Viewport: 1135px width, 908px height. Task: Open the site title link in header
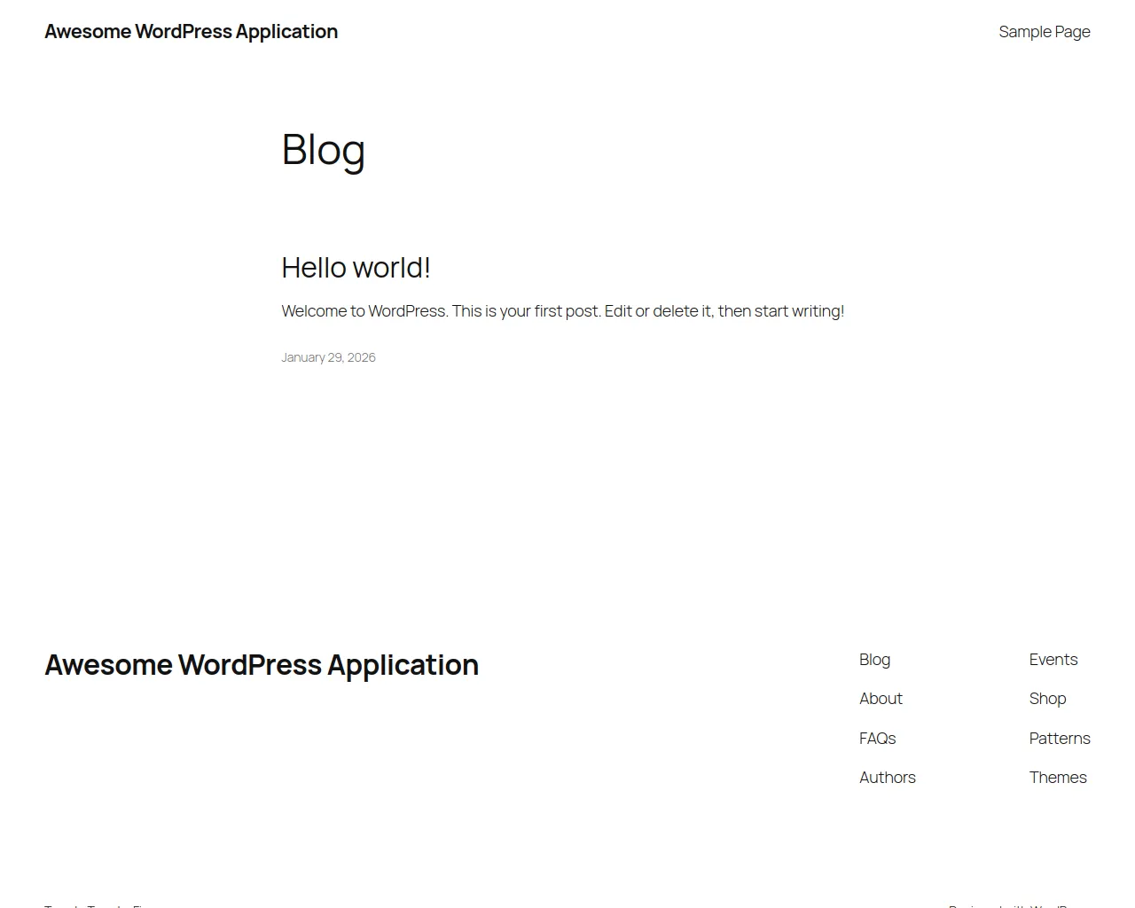(191, 31)
